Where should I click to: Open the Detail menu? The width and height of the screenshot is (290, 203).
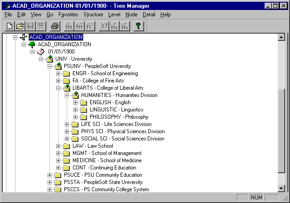coord(149,14)
